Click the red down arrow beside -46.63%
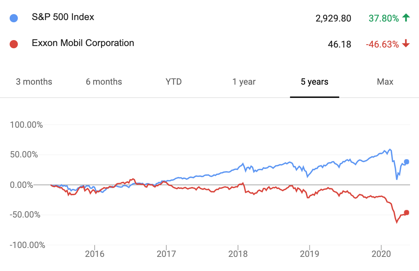Image resolution: width=419 pixels, height=271 pixels. (x=406, y=43)
